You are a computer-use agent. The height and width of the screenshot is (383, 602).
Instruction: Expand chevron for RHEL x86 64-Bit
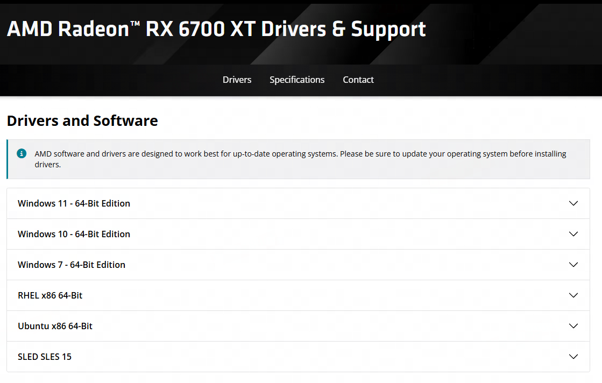573,295
